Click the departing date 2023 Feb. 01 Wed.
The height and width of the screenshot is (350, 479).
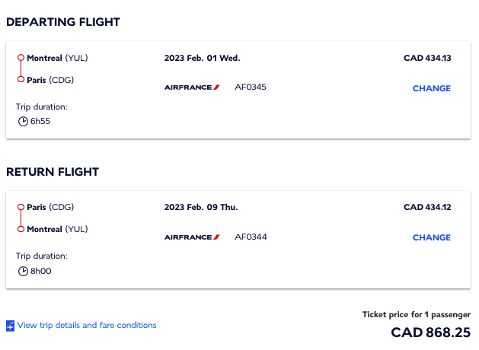(x=202, y=58)
